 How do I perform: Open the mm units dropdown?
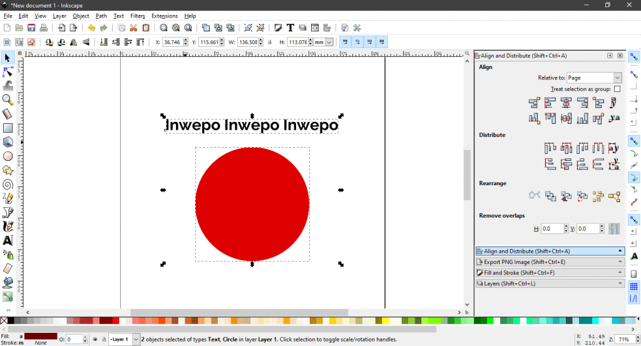pyautogui.click(x=324, y=43)
